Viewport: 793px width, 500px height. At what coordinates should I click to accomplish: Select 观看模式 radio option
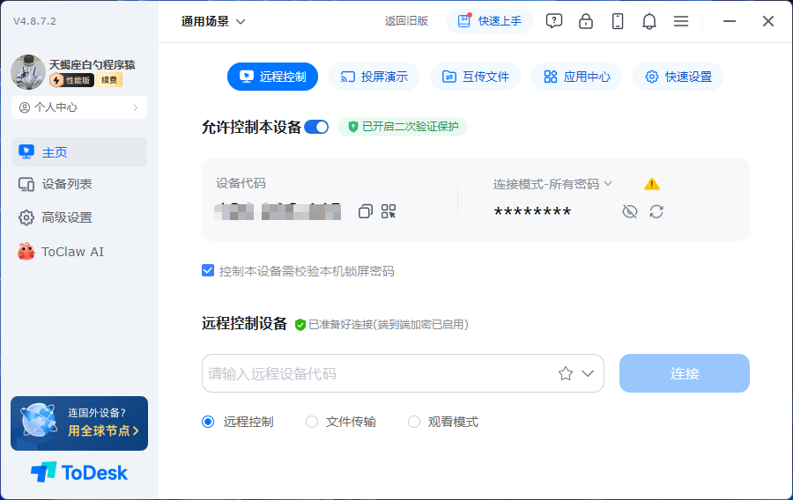[414, 422]
